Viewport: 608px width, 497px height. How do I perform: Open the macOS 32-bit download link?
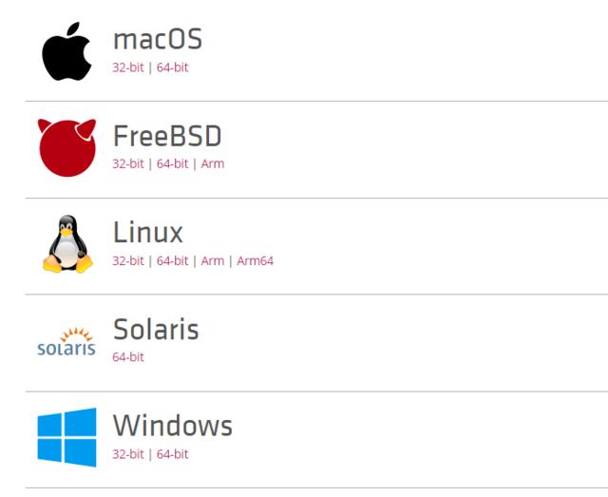[x=128, y=67]
